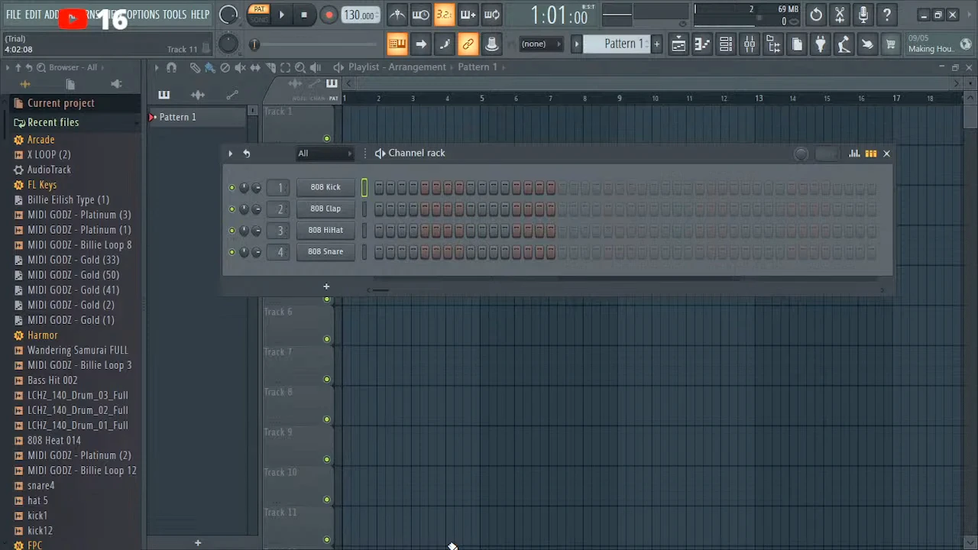The image size is (978, 550).
Task: Select the paint brush tool in Playlist
Action: 209,67
